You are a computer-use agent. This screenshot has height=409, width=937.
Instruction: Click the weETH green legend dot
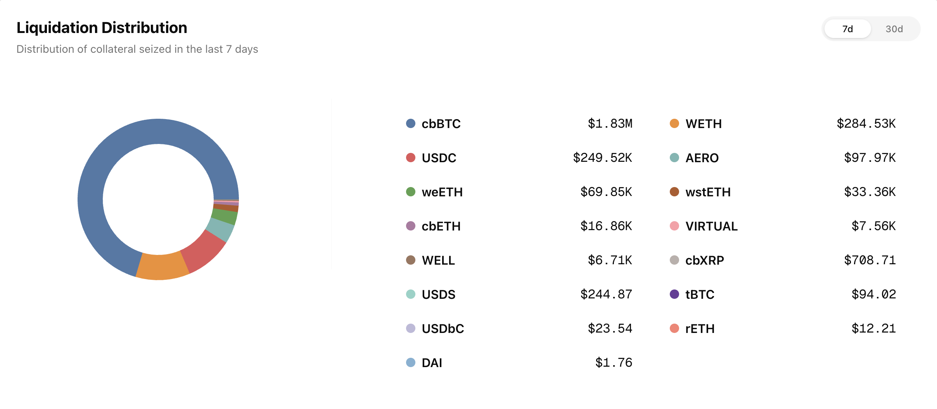tap(410, 192)
